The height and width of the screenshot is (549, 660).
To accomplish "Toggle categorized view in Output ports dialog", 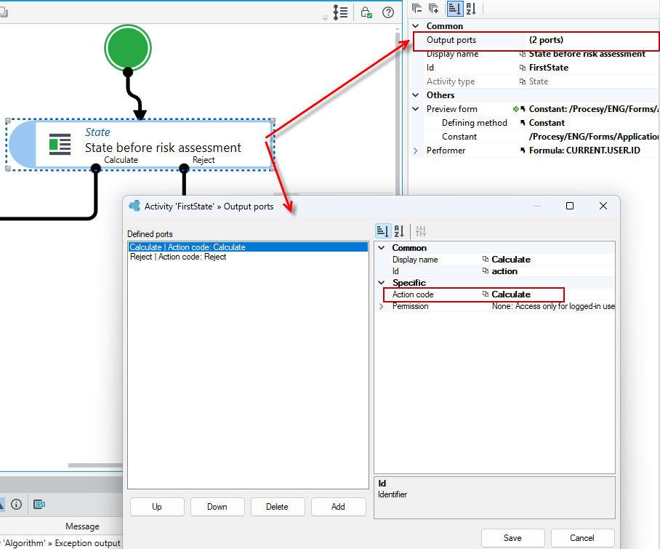I will click(383, 231).
